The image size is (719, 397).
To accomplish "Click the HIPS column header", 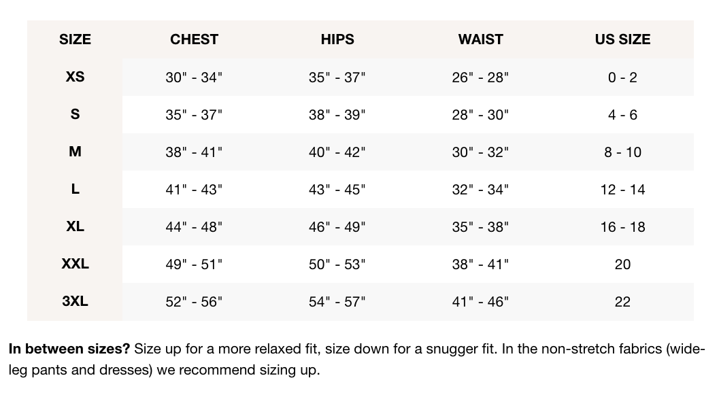I will (337, 39).
